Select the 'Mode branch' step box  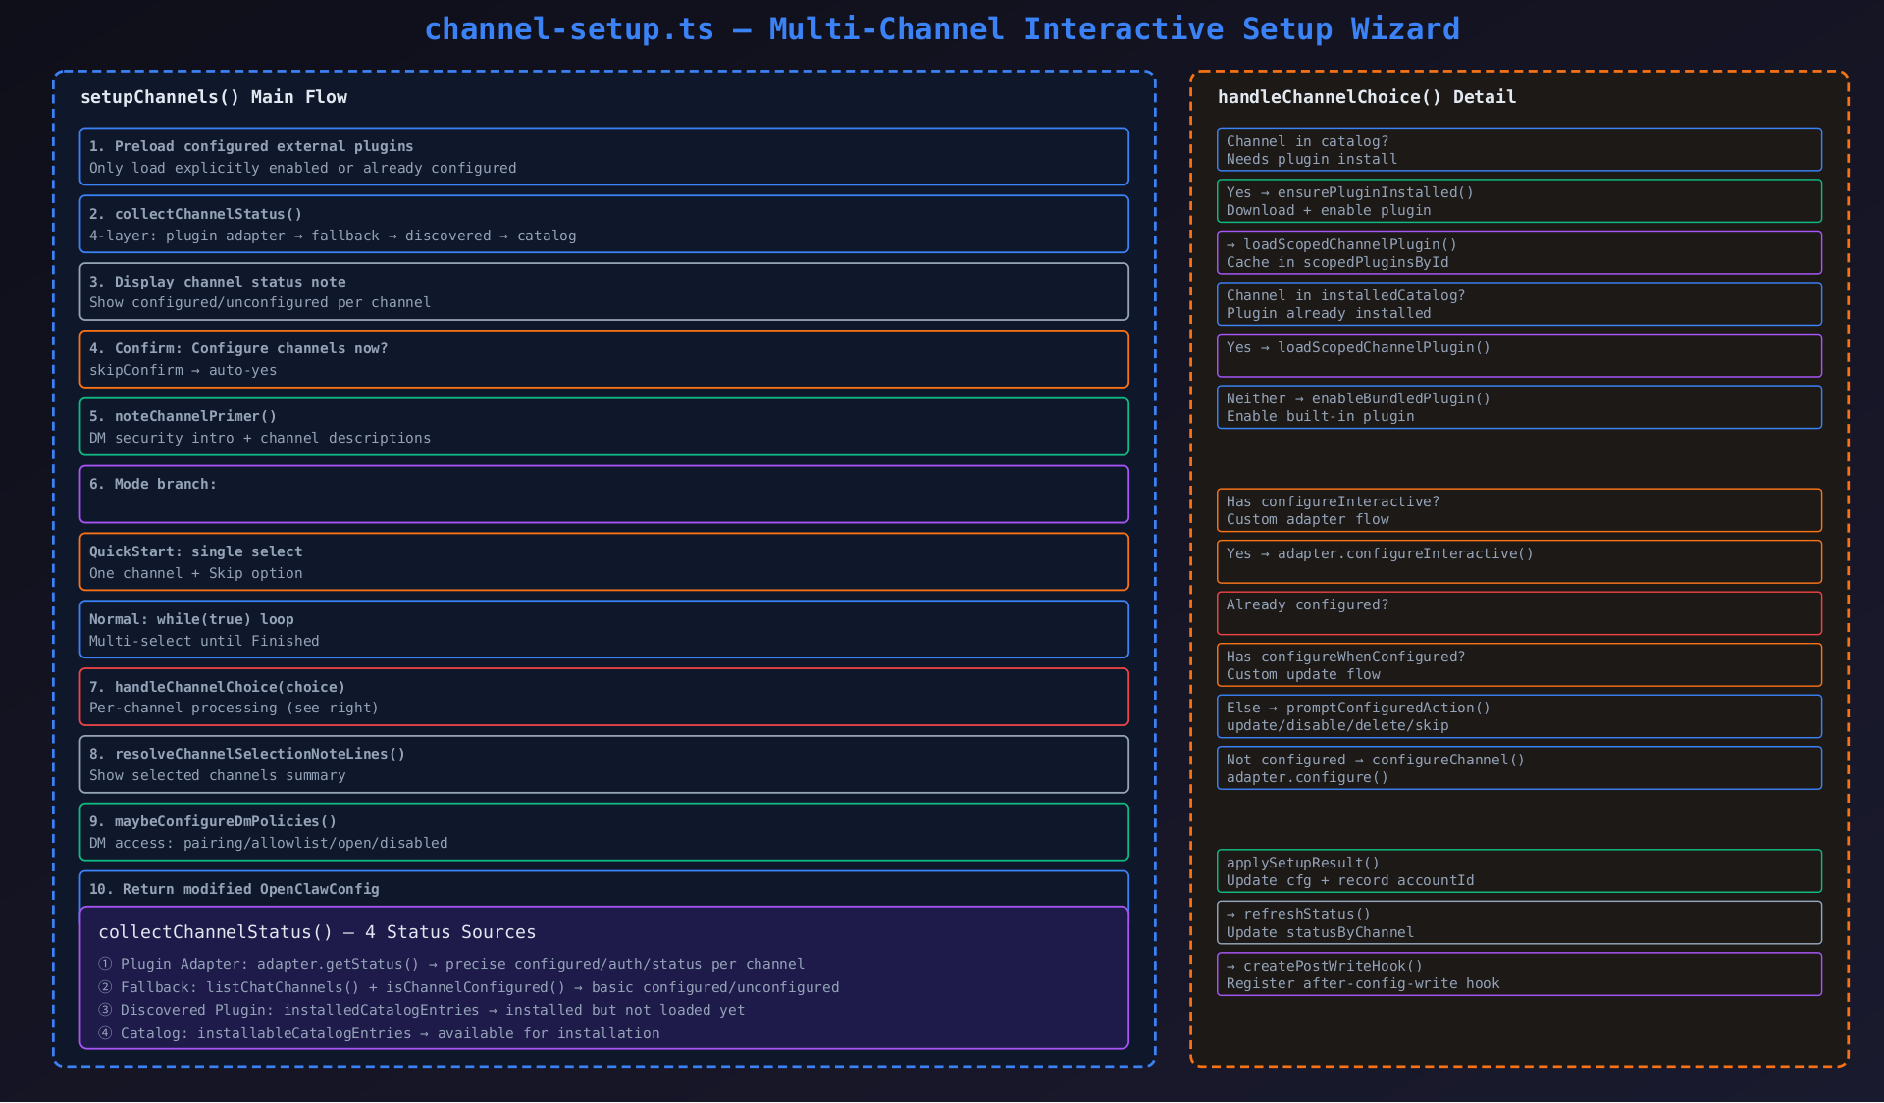coord(603,494)
